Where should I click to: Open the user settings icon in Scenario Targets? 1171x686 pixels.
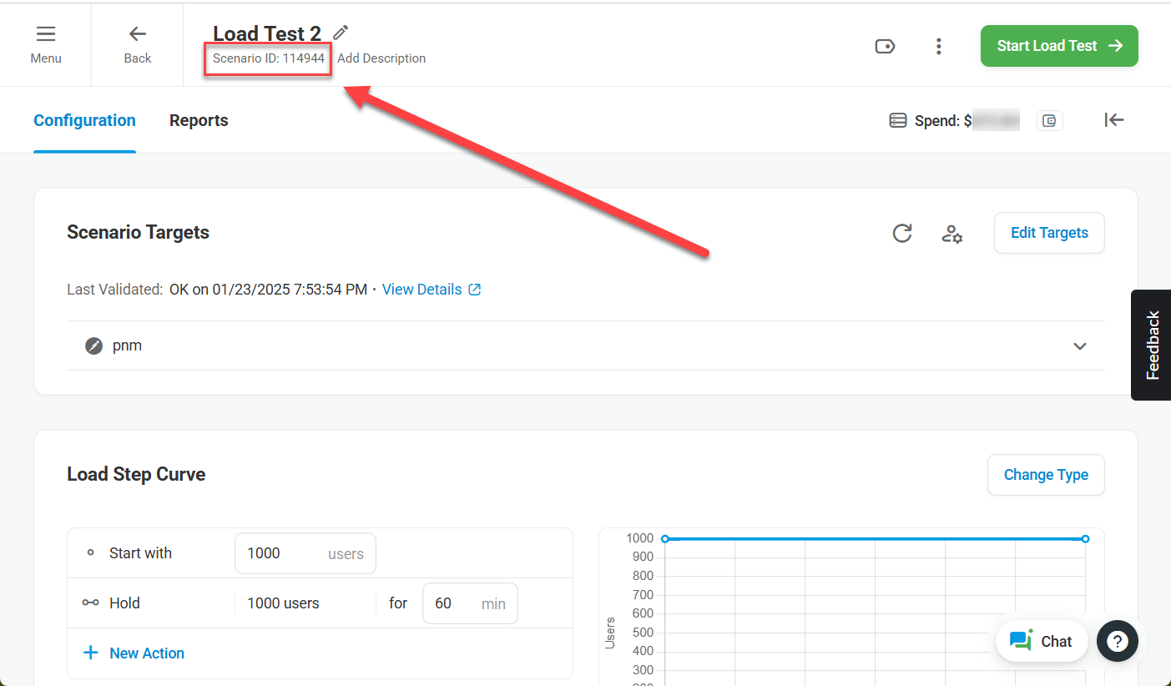pos(951,234)
